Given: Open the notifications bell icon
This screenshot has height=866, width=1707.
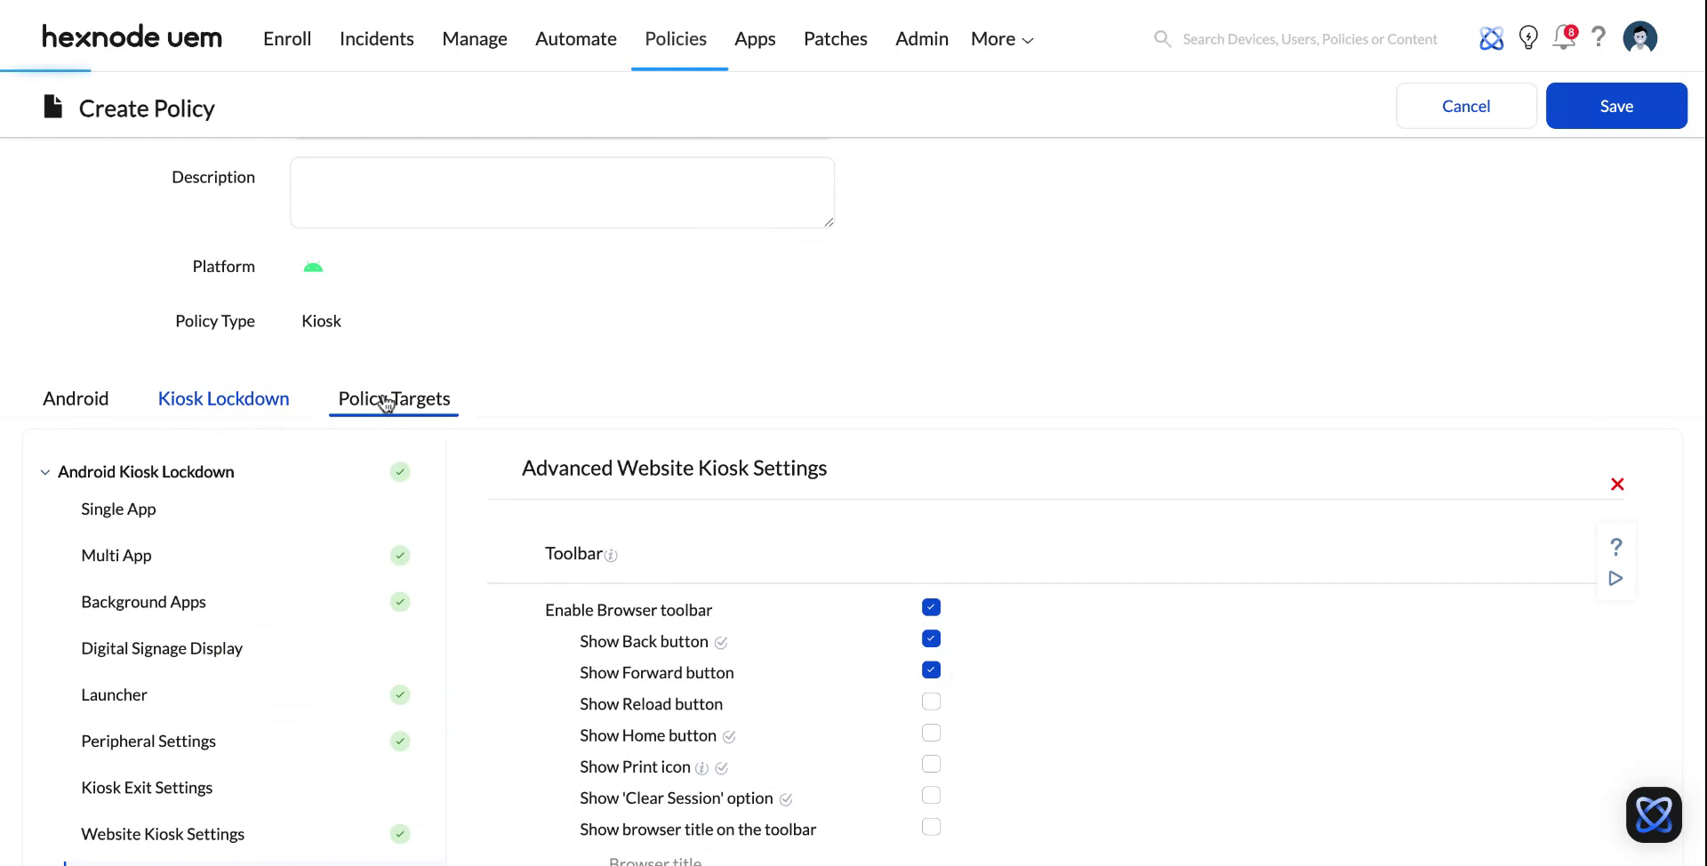Looking at the screenshot, I should point(1564,38).
